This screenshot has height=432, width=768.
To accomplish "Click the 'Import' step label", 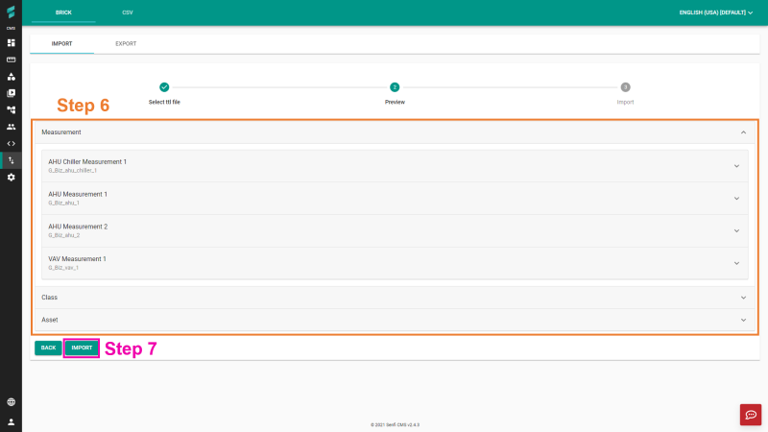I will (x=626, y=102).
